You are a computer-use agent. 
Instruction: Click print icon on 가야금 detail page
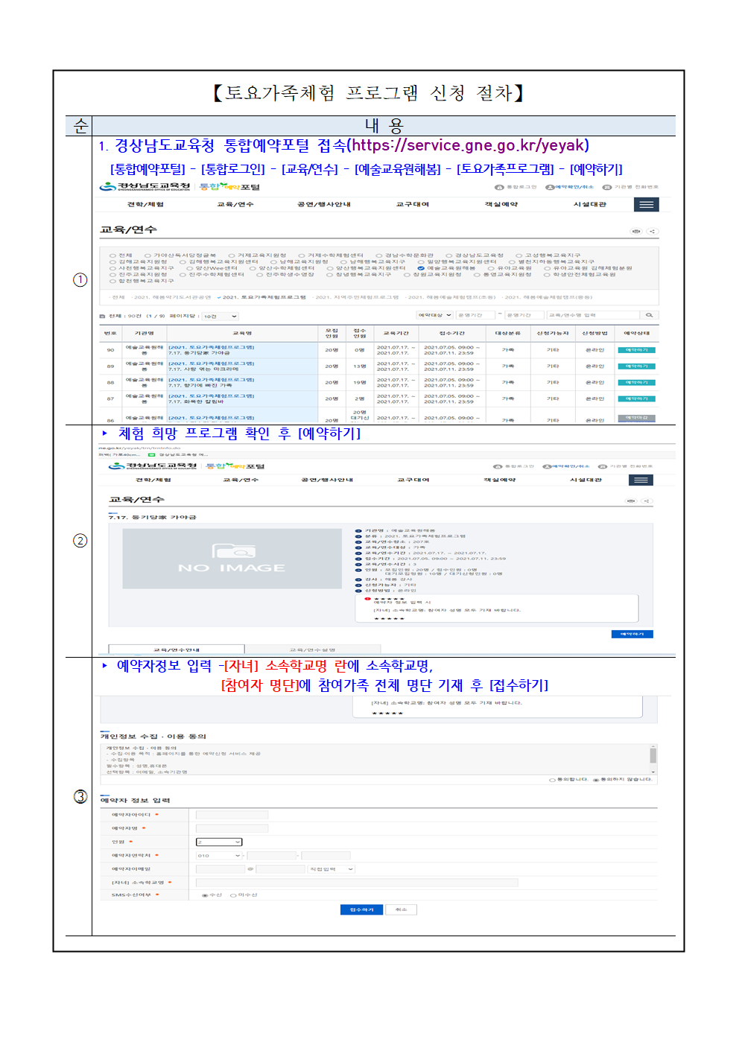(x=632, y=501)
